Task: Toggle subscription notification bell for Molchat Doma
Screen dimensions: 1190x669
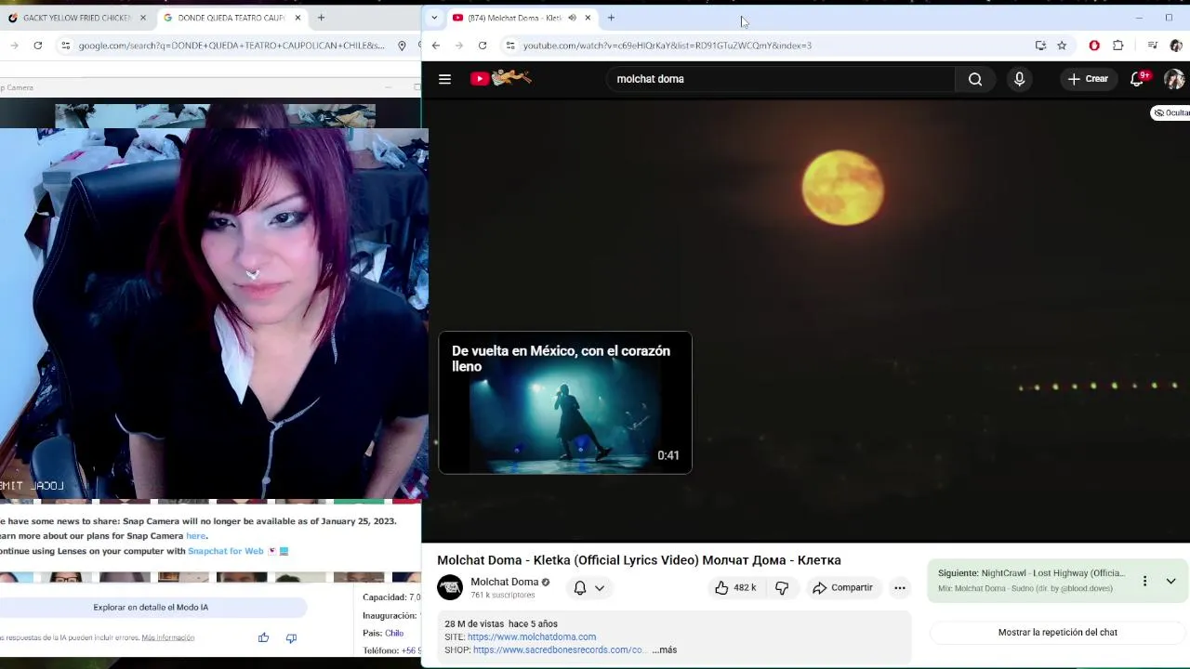Action: point(588,587)
